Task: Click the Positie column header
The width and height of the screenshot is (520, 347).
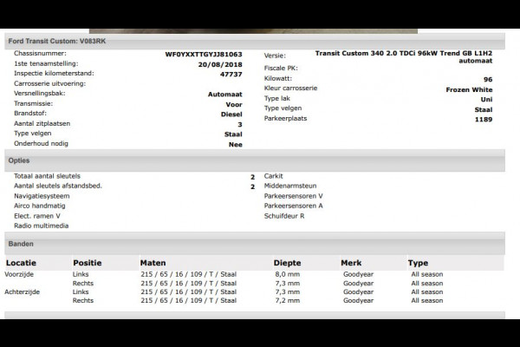Action: click(88, 262)
